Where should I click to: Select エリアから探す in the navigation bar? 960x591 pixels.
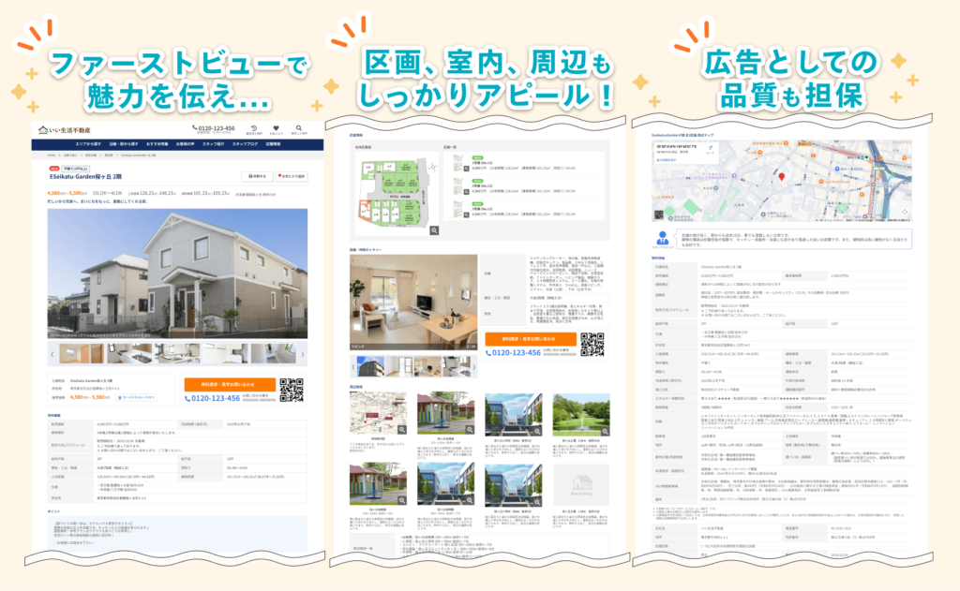click(86, 144)
